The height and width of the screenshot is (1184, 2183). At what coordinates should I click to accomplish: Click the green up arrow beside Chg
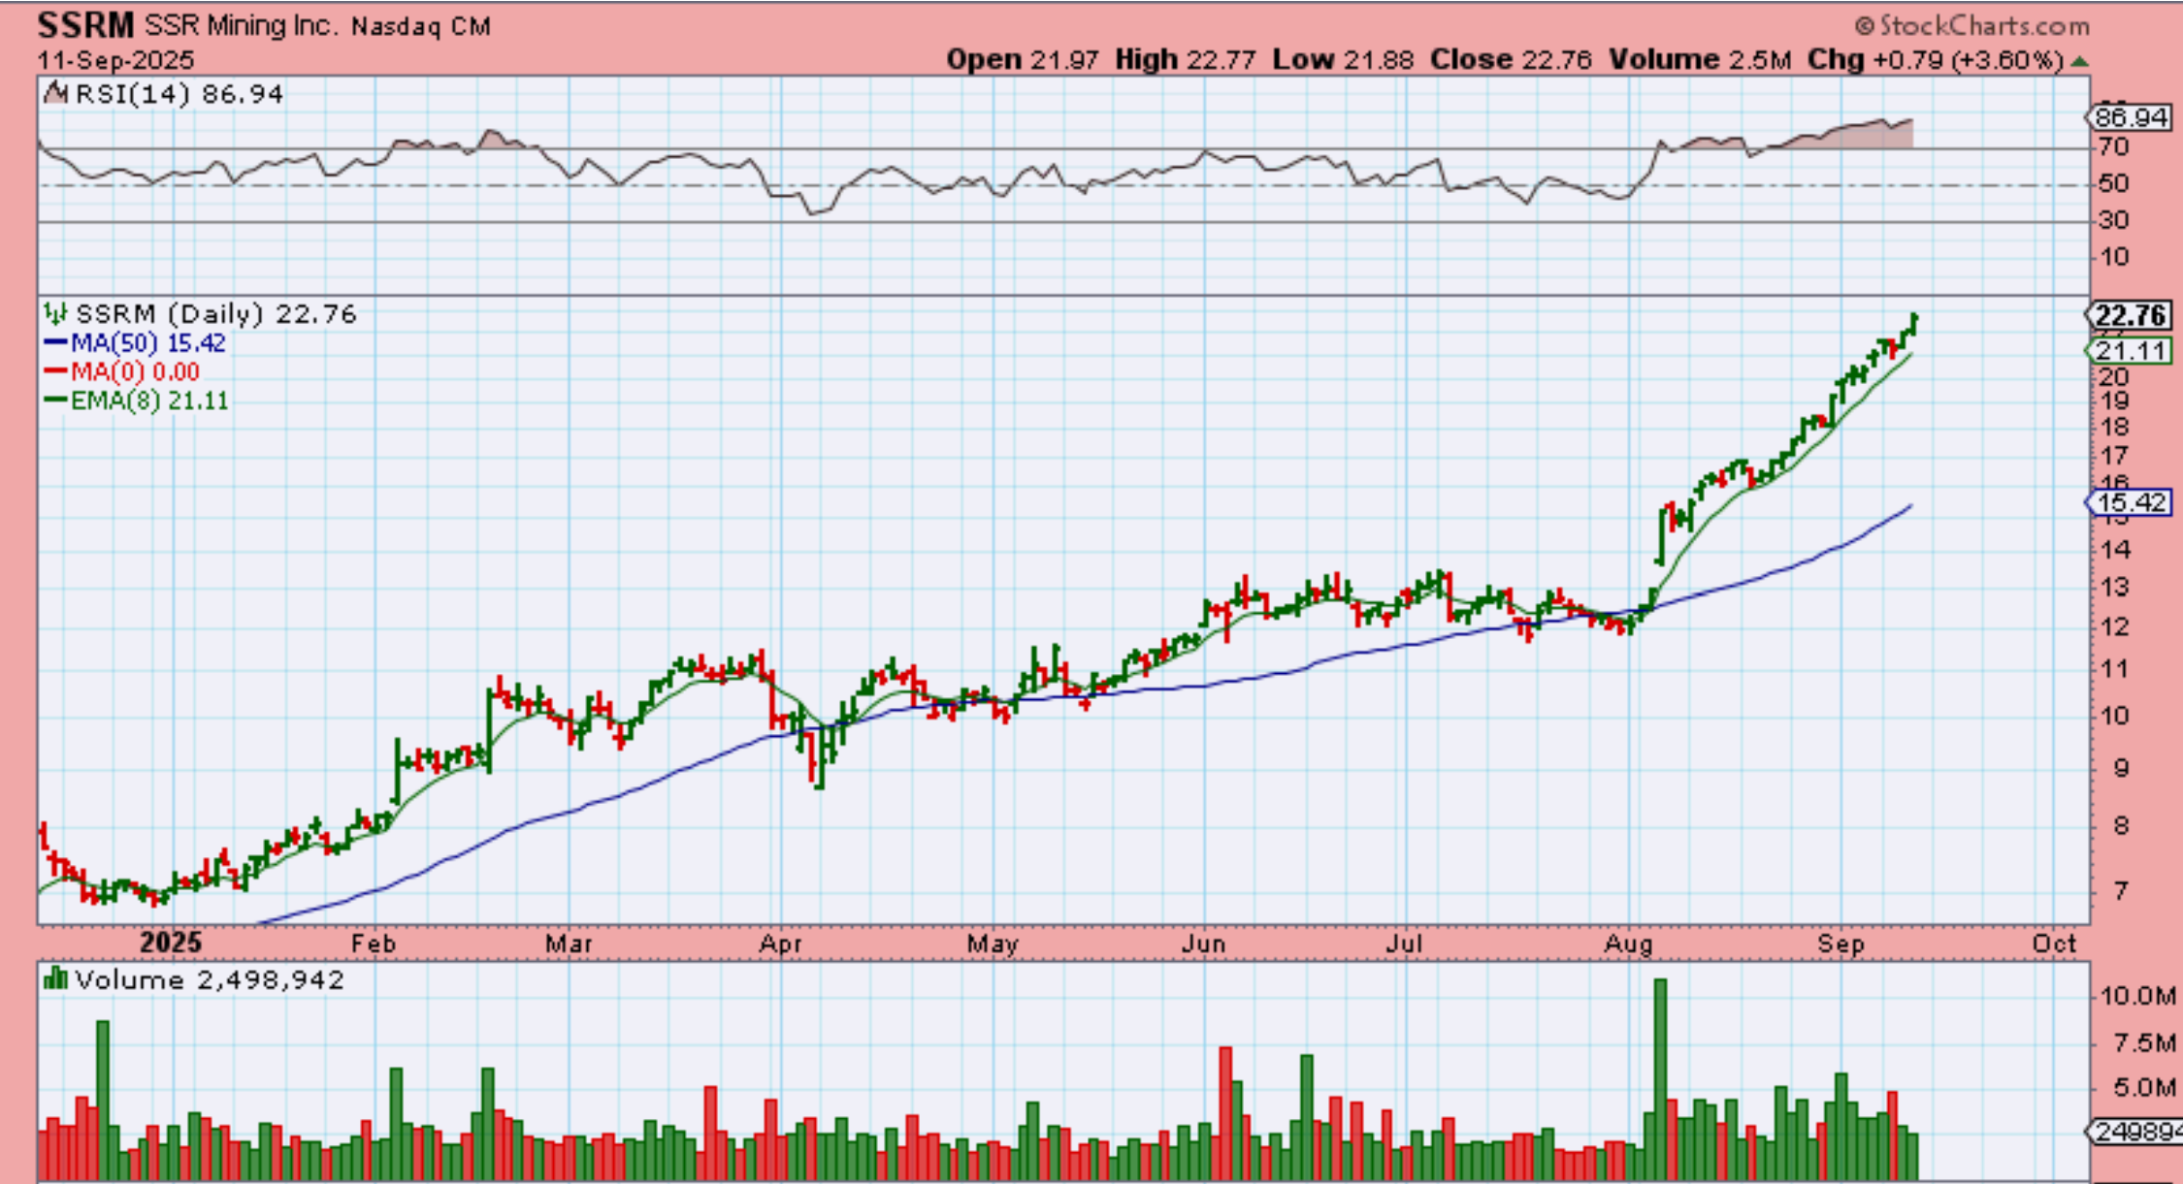coord(2079,61)
